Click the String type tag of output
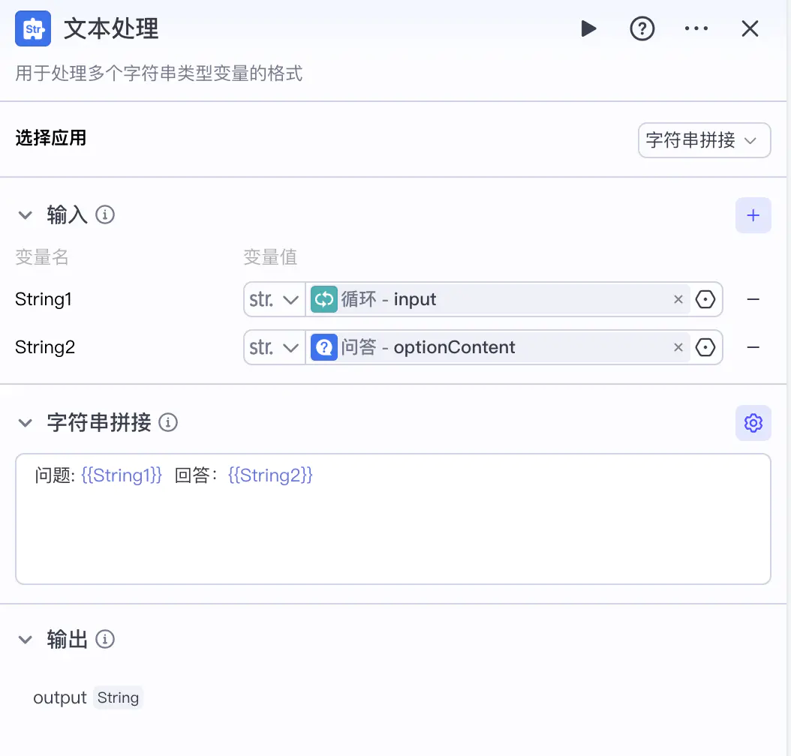Image resolution: width=791 pixels, height=756 pixels. point(118,698)
